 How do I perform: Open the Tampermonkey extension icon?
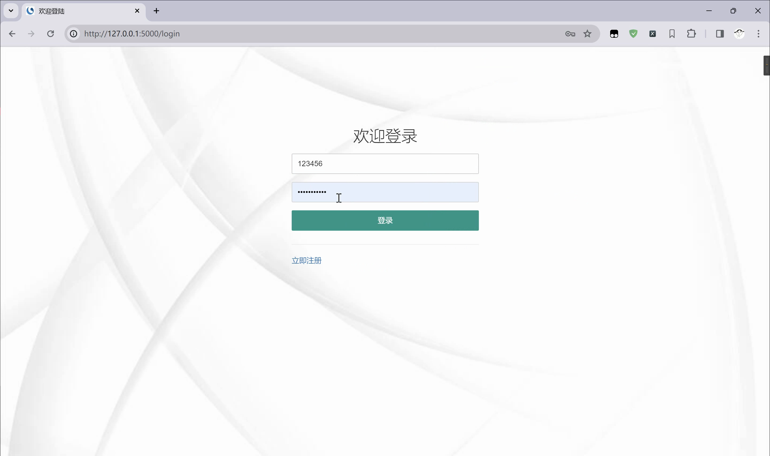pos(614,34)
